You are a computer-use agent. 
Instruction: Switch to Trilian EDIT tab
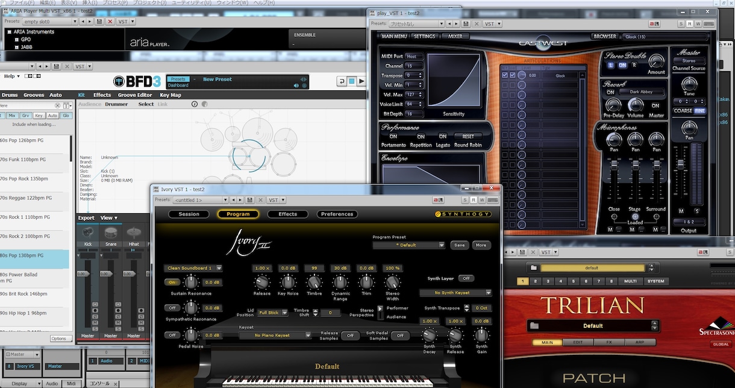(577, 342)
